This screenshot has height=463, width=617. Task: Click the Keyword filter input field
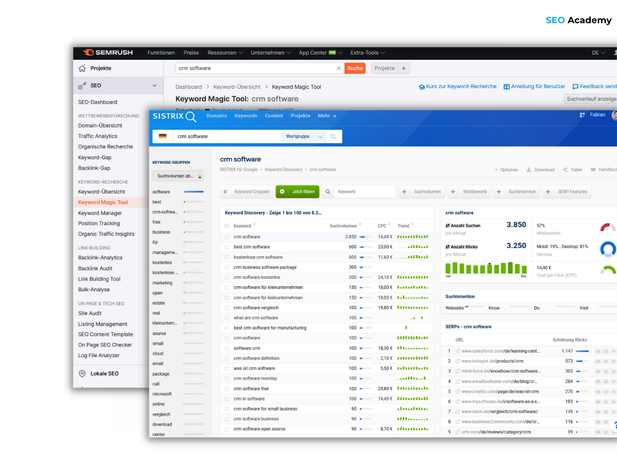pos(365,192)
